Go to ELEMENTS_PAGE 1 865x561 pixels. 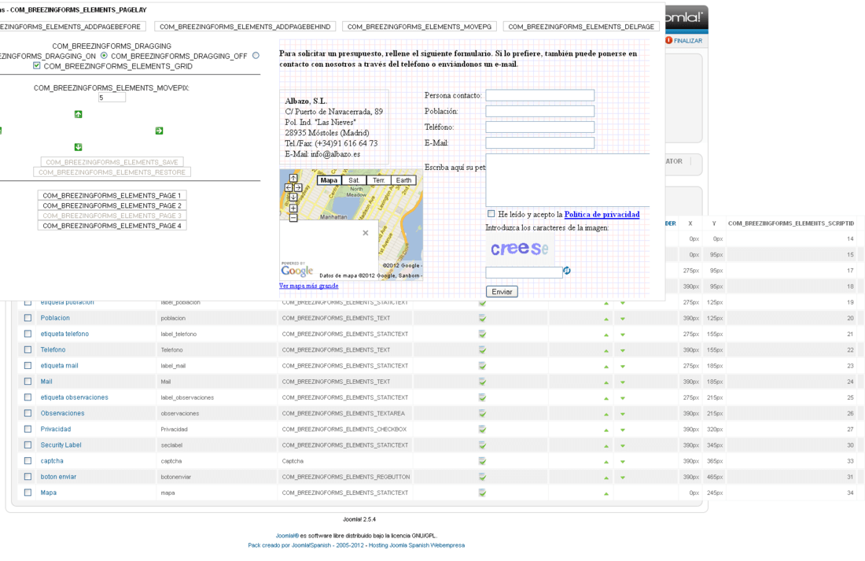coord(112,195)
